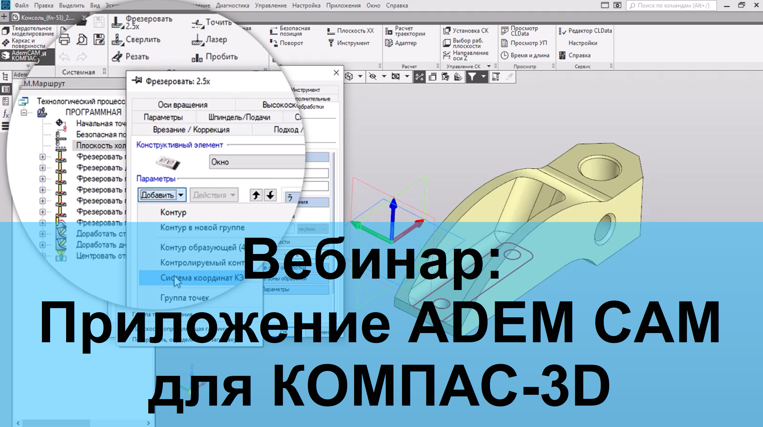Click Установка СК command
Screen dimensions: 763x427
pos(465,31)
